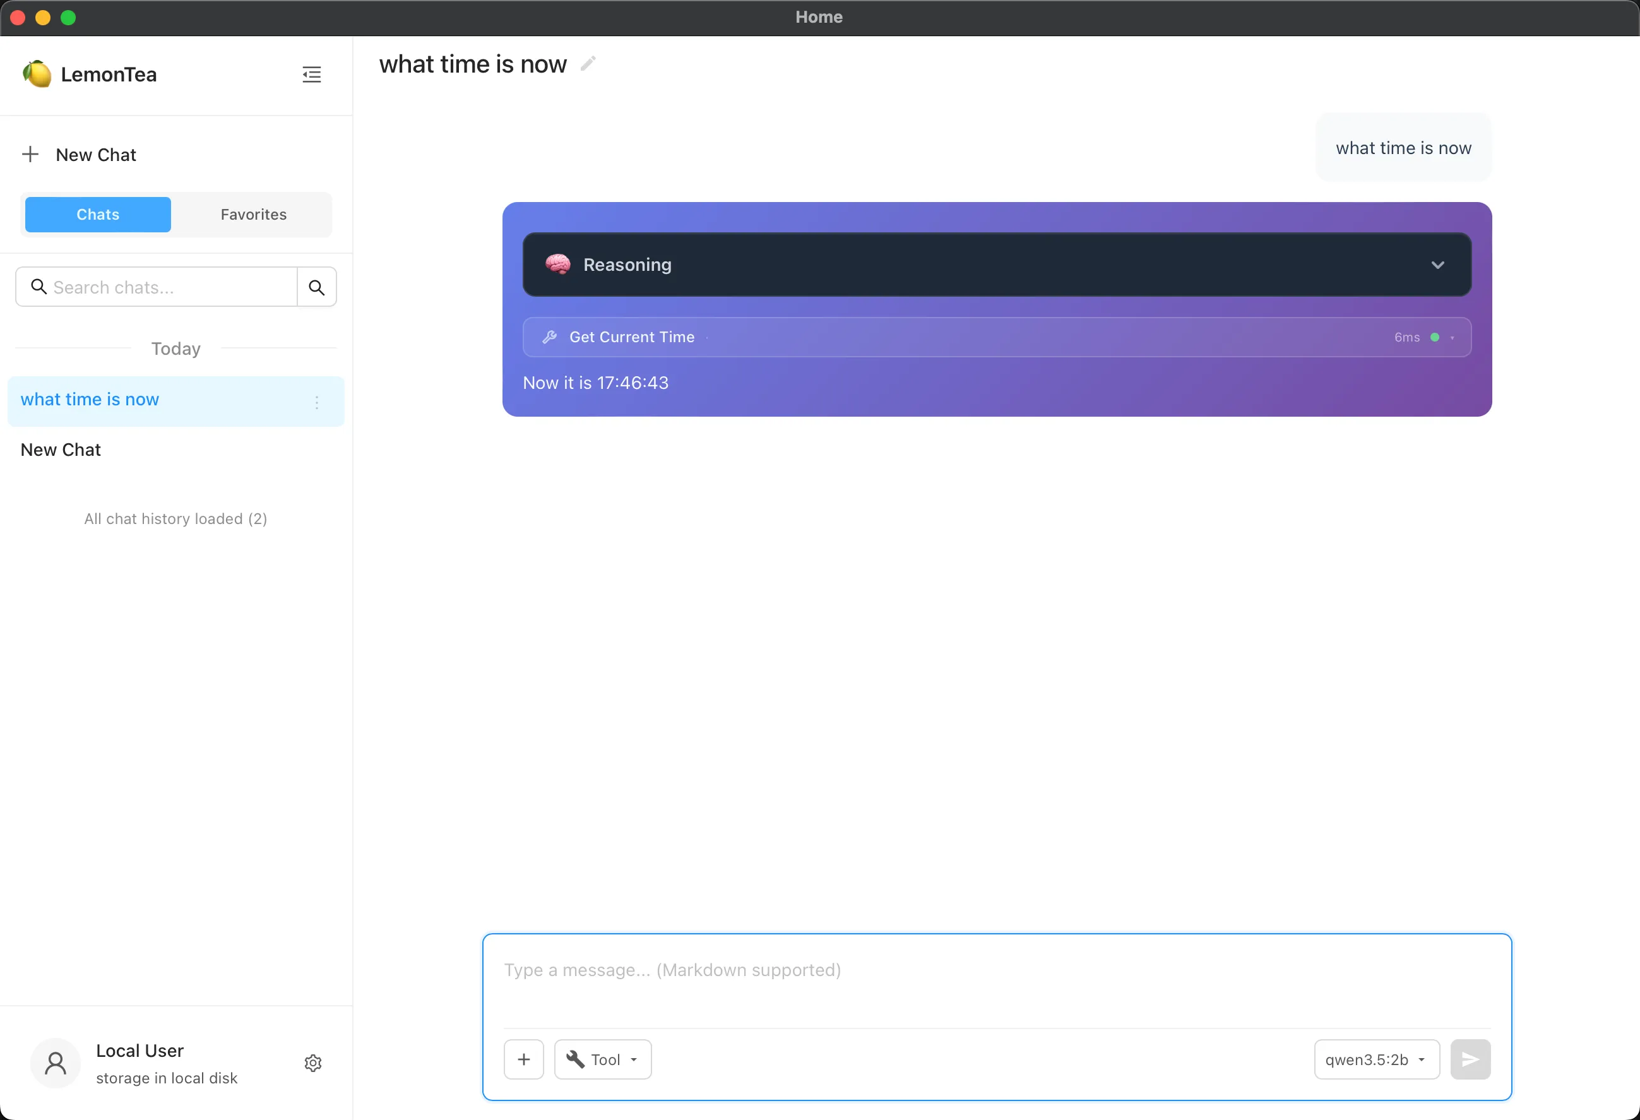Click the Local User name label

[x=140, y=1050]
